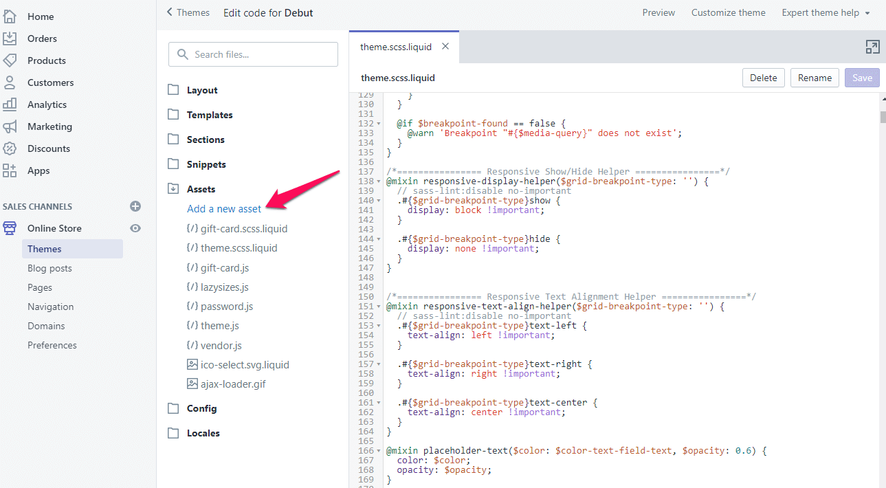Add a sales channel with plus icon
The width and height of the screenshot is (886, 488).
[135, 206]
